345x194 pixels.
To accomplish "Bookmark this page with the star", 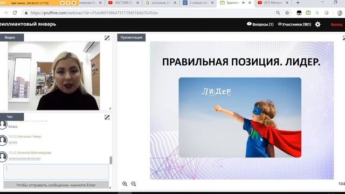I will tap(287, 13).
